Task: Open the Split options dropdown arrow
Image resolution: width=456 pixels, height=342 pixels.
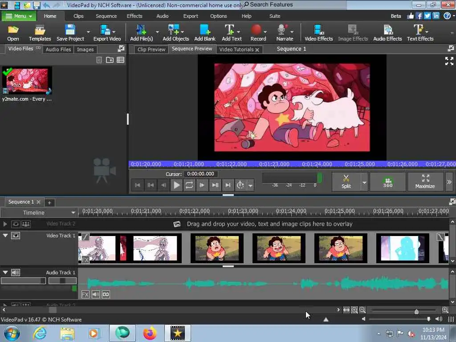Action: (364, 182)
